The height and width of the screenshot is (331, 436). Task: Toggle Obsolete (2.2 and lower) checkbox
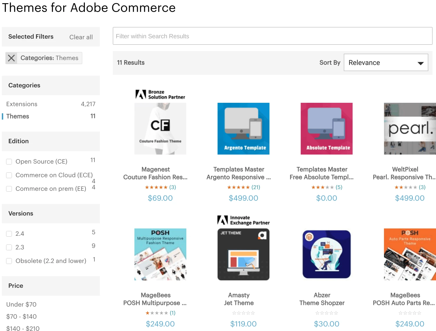[9, 261]
